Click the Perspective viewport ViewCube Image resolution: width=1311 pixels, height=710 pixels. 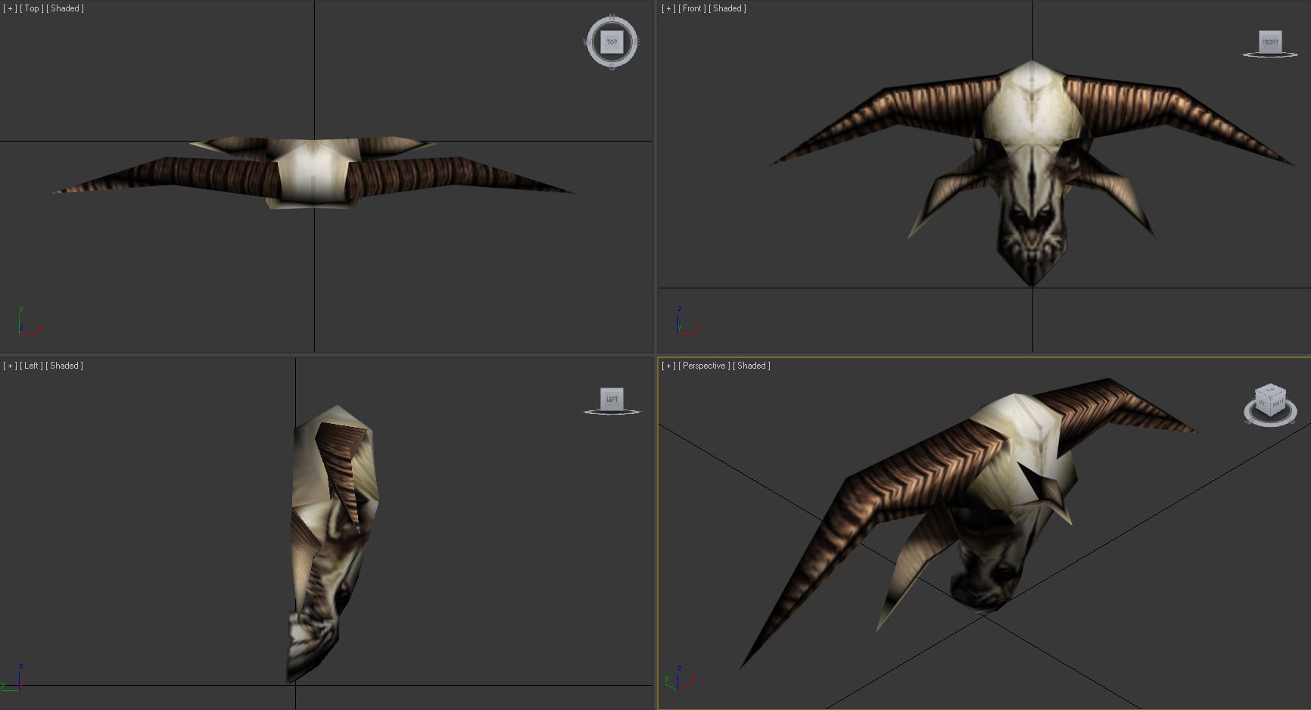click(x=1270, y=400)
